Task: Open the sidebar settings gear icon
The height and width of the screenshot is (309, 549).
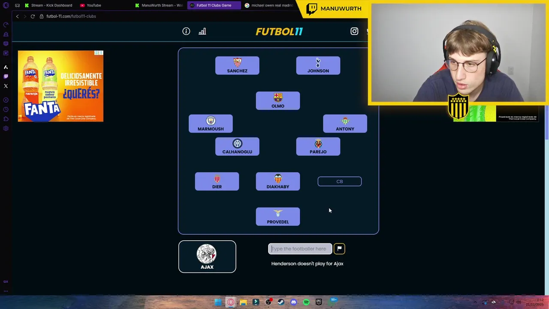Action: (6, 128)
